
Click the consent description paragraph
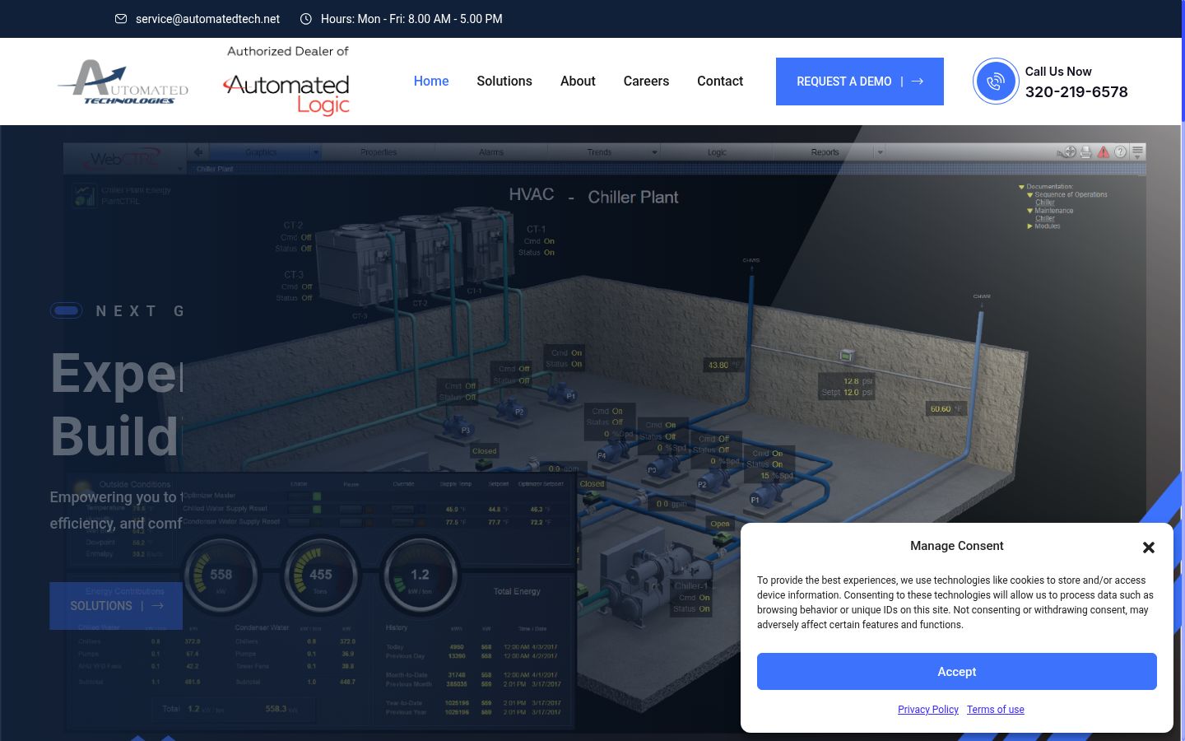[957, 603]
